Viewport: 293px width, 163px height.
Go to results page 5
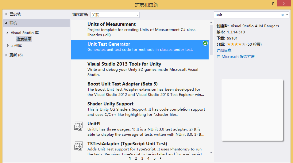(154, 158)
